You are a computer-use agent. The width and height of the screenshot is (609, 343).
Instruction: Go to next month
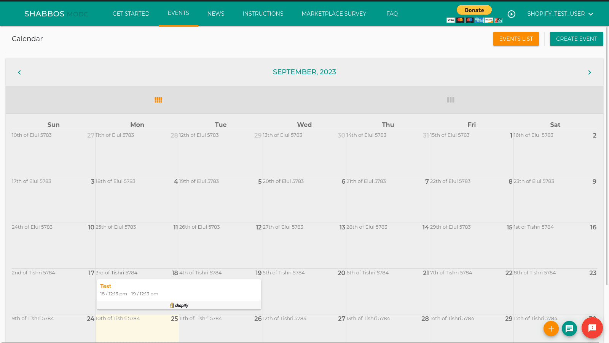589,72
